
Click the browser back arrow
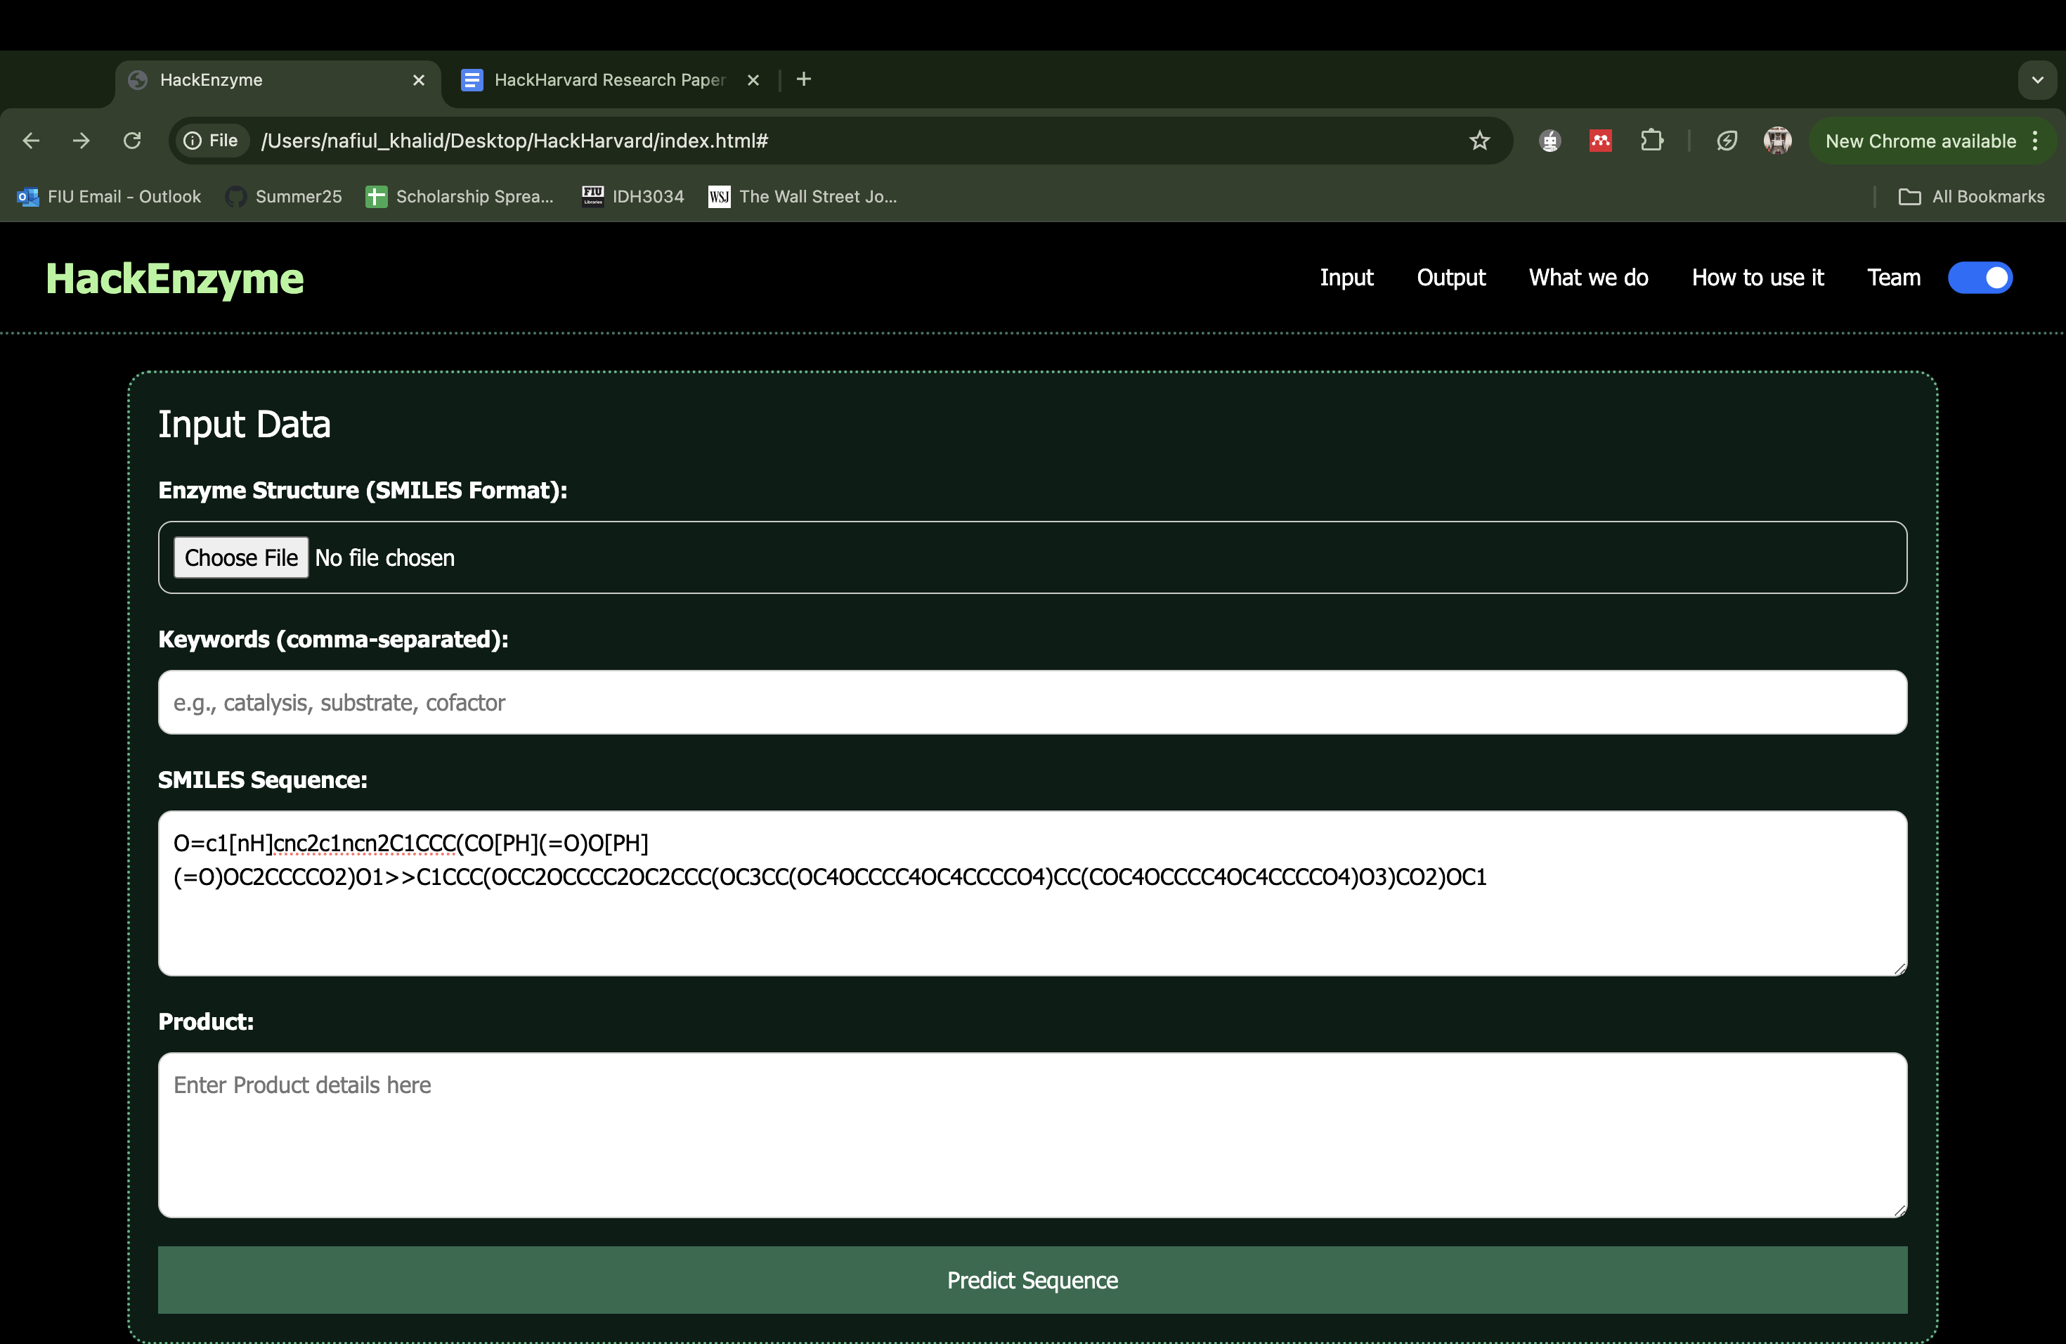[x=31, y=141]
